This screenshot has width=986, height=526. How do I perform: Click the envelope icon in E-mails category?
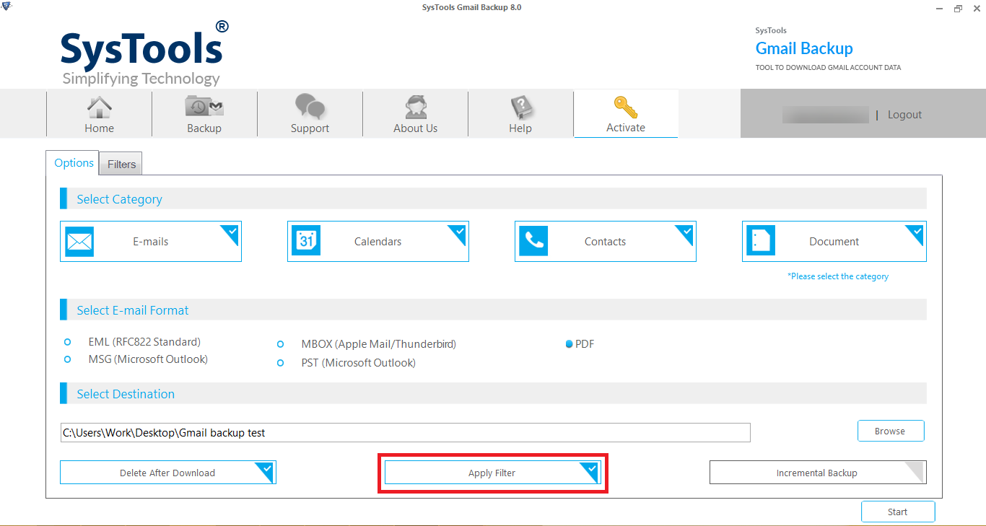79,241
